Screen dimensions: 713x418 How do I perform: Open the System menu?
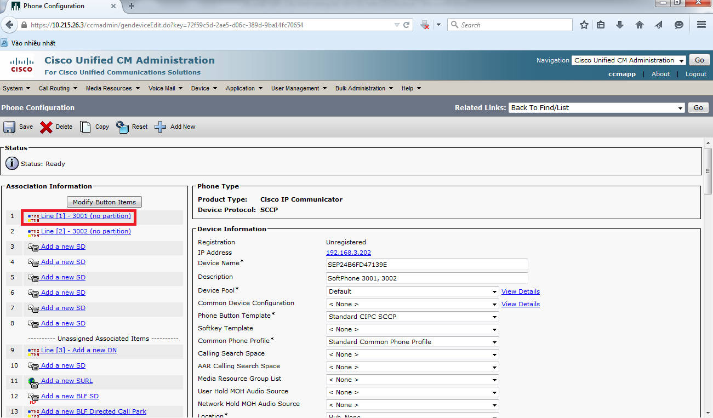(x=16, y=88)
